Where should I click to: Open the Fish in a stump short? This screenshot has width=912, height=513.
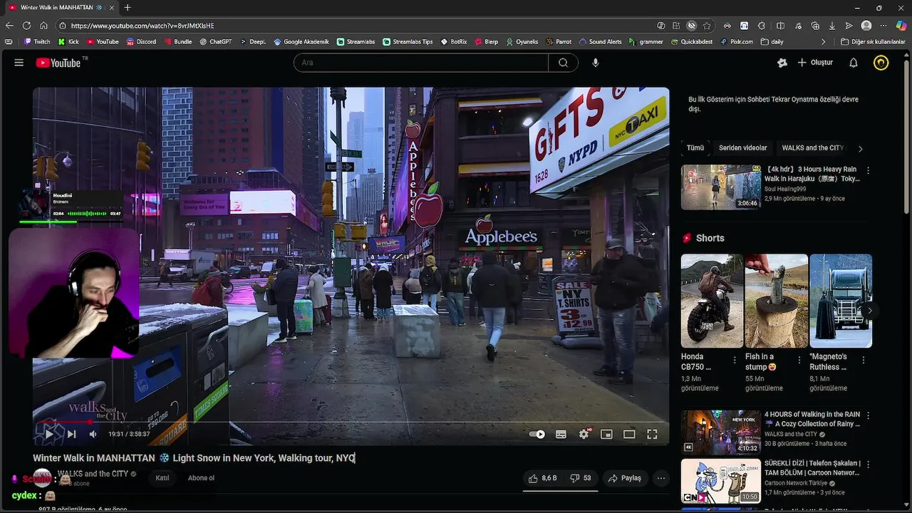(776, 301)
